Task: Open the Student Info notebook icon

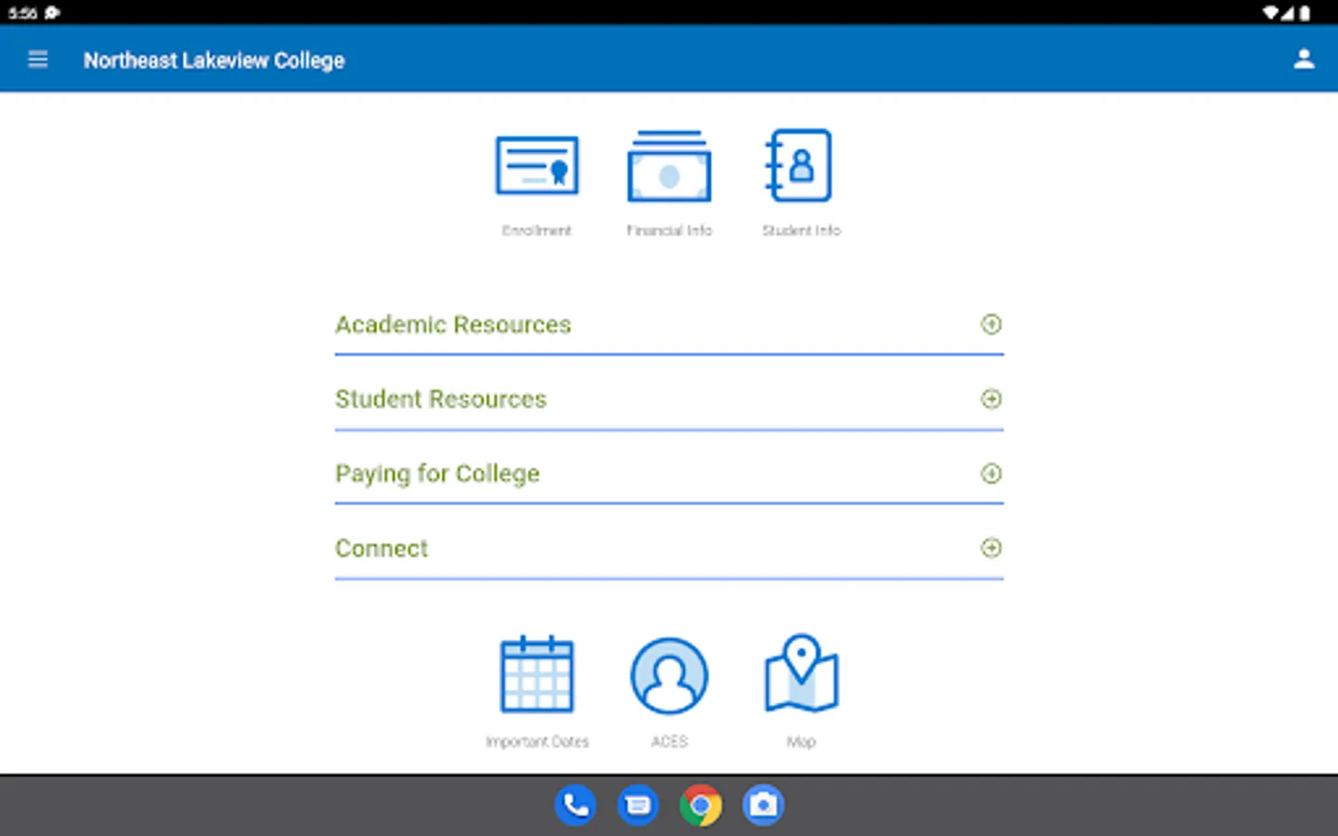Action: 798,165
